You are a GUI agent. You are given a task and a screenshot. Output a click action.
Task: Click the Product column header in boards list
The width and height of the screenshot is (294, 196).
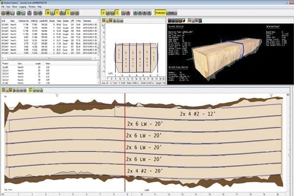click(x=5, y=64)
